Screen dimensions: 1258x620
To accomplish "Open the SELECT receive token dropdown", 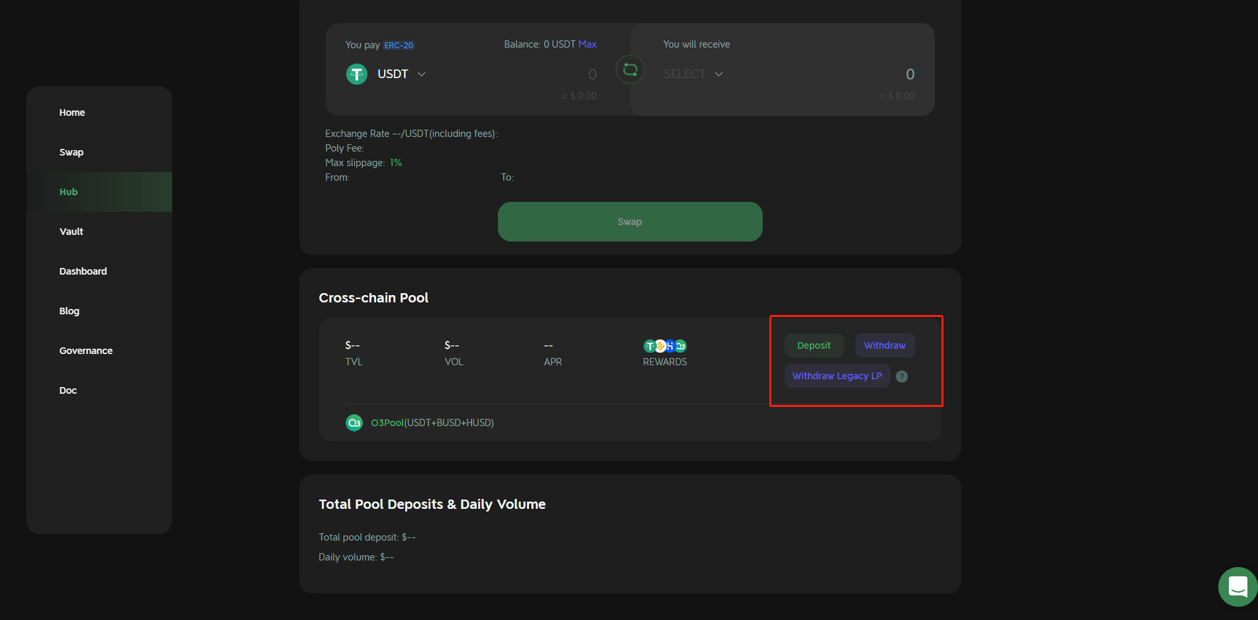I will pos(693,74).
